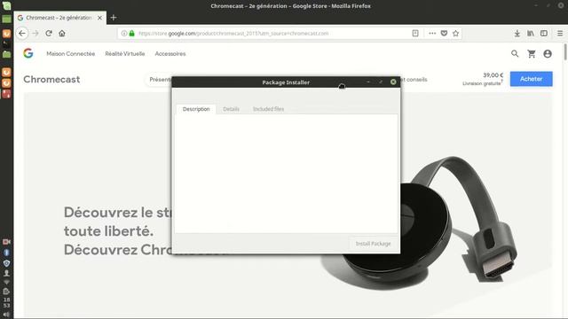Open Maison Connectée menu
This screenshot has width=568, height=319.
(71, 53)
